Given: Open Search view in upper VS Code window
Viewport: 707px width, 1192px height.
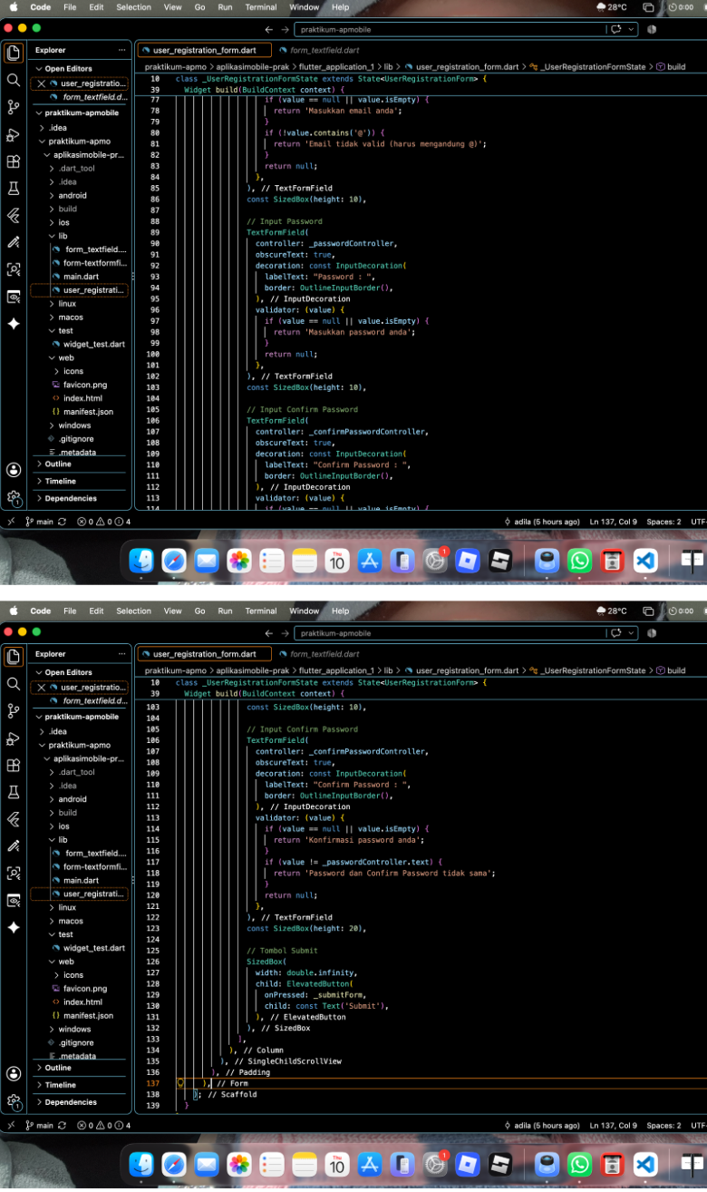Looking at the screenshot, I should [13, 80].
